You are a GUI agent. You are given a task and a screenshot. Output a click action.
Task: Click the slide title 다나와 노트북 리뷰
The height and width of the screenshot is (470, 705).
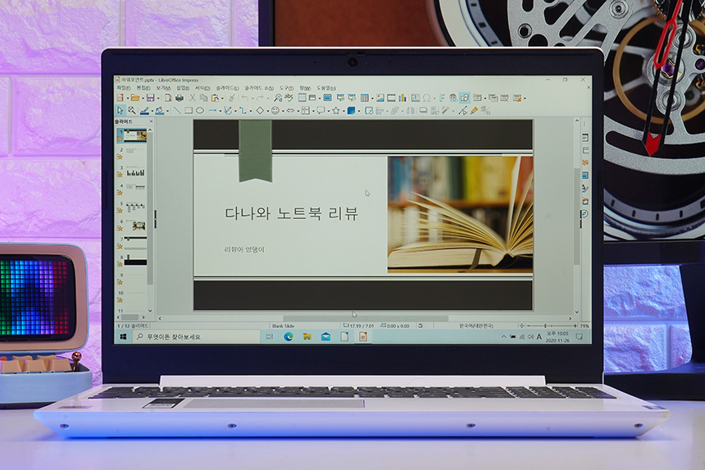(x=291, y=213)
